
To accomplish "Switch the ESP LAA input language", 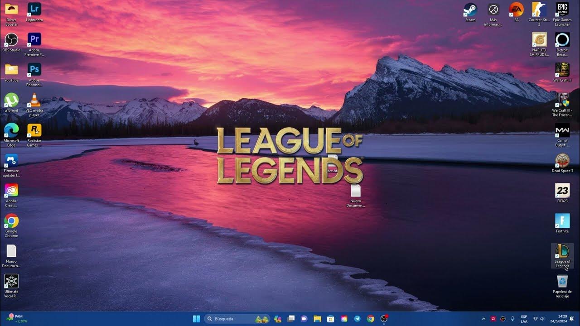I will pyautogui.click(x=524, y=319).
